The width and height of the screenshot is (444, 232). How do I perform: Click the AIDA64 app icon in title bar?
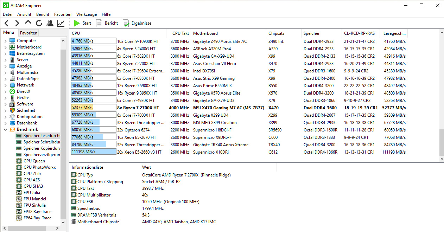point(6,5)
